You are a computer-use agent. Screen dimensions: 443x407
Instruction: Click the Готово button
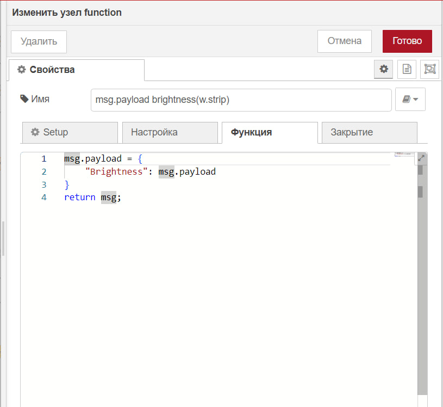click(407, 41)
